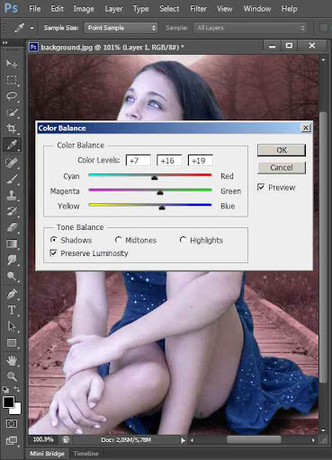The height and width of the screenshot is (460, 332).
Task: Select the Lasso tool
Action: click(12, 96)
